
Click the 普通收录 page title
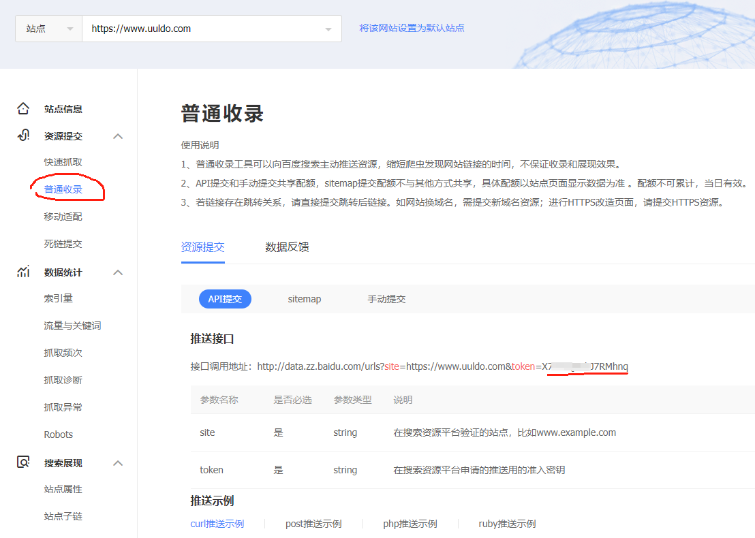[222, 114]
